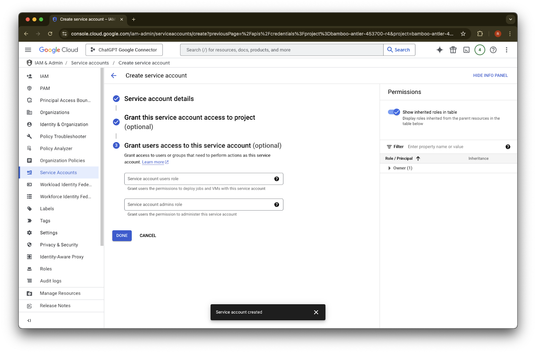This screenshot has width=536, height=353.
Task: Activate Cloud Shell terminal icon
Action: coord(466,50)
